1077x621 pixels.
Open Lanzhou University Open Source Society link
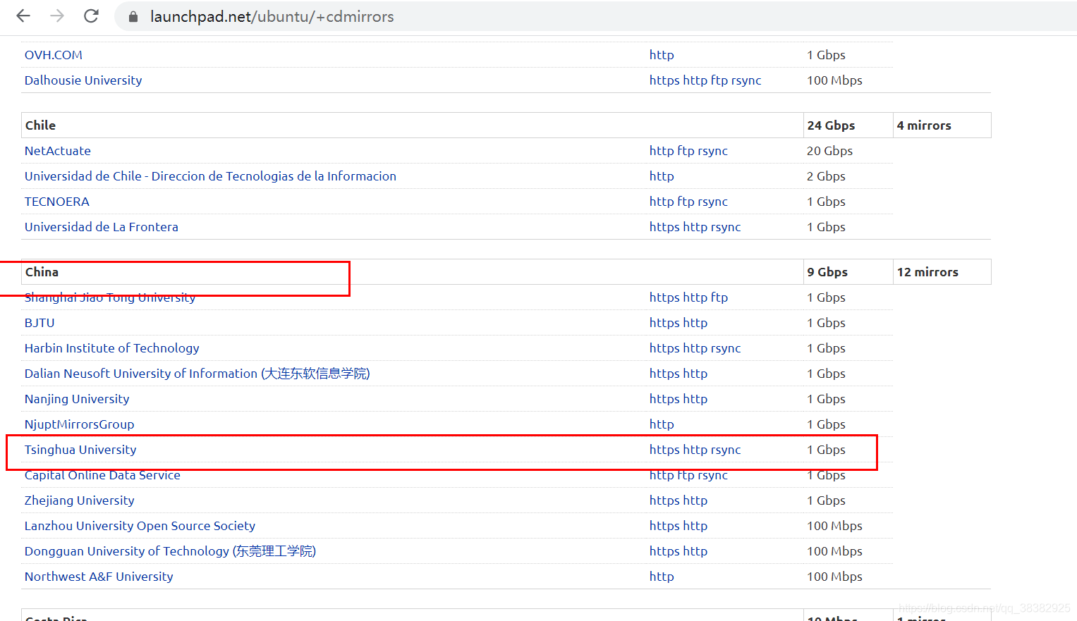140,526
